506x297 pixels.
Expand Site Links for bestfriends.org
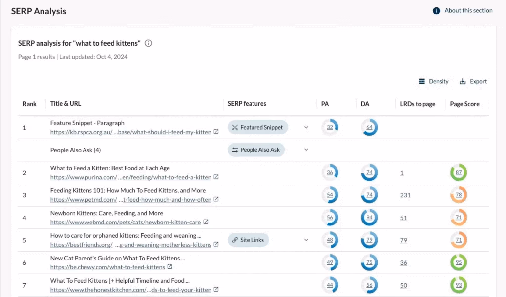pos(306,240)
